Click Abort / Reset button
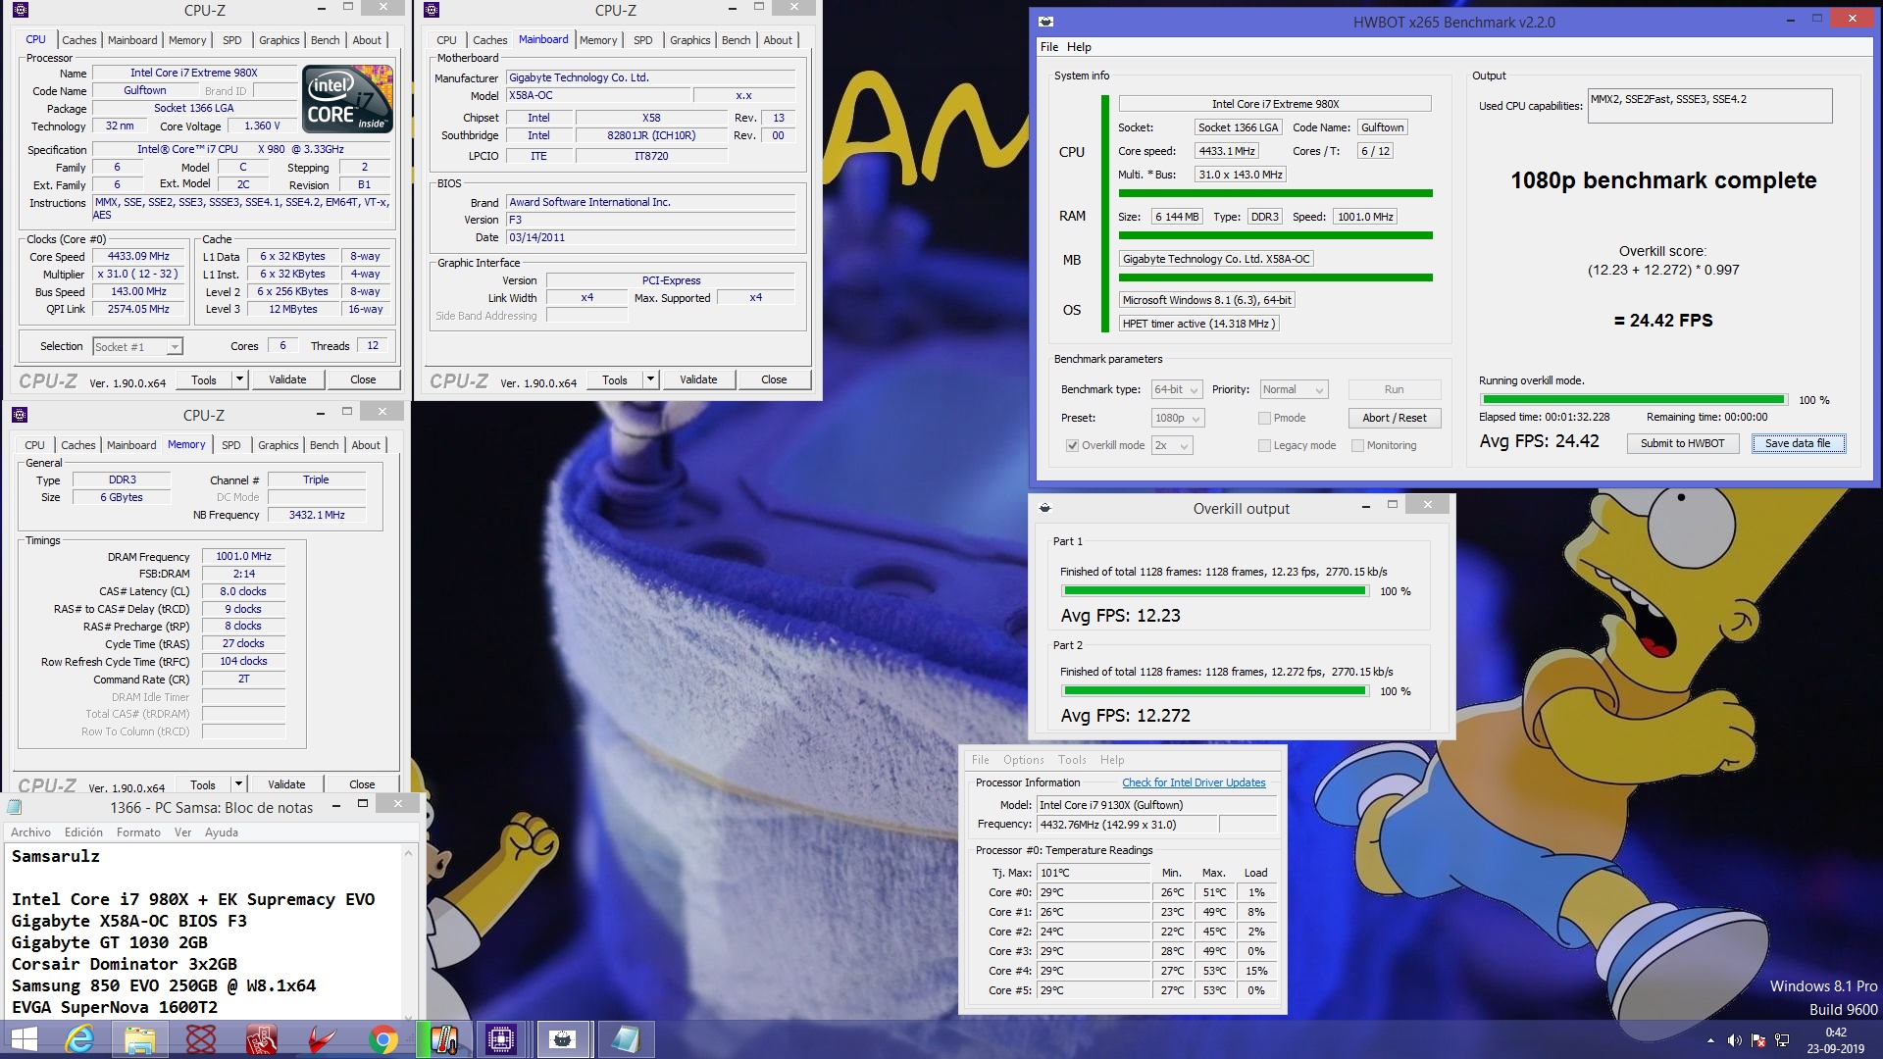The height and width of the screenshot is (1059, 1883). (x=1394, y=418)
